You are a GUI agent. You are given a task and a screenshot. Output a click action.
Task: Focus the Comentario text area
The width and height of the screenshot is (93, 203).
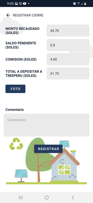coord(47,125)
